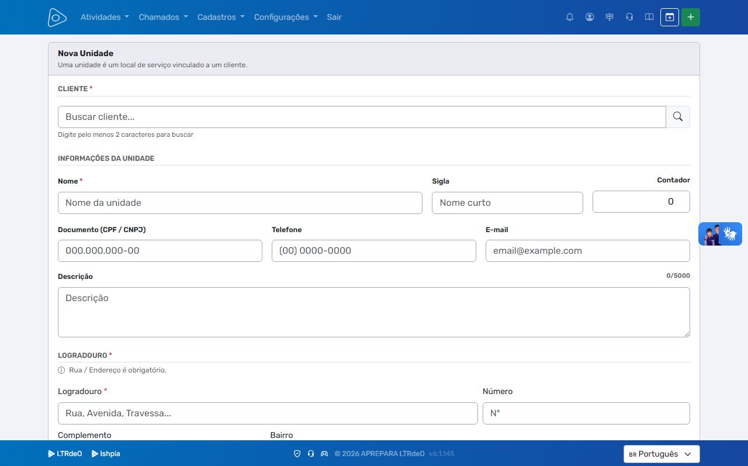Open the Atividades dropdown menu
The height and width of the screenshot is (466, 748).
coord(105,18)
